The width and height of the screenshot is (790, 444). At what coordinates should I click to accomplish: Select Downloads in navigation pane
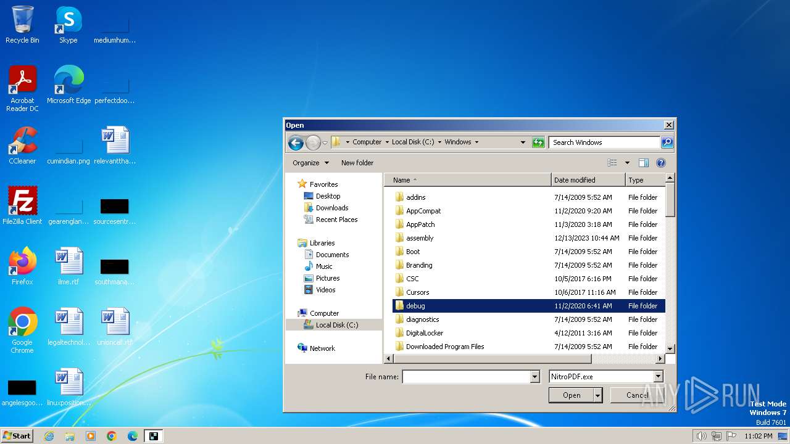[332, 208]
